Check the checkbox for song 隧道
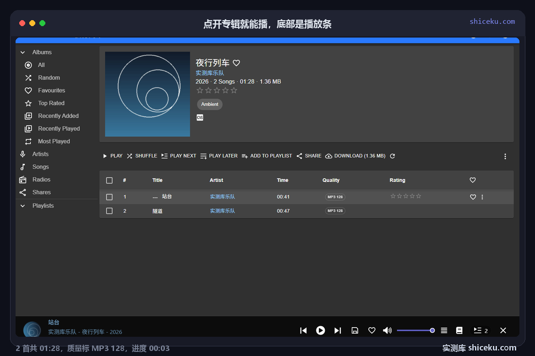535x356 pixels. (109, 211)
